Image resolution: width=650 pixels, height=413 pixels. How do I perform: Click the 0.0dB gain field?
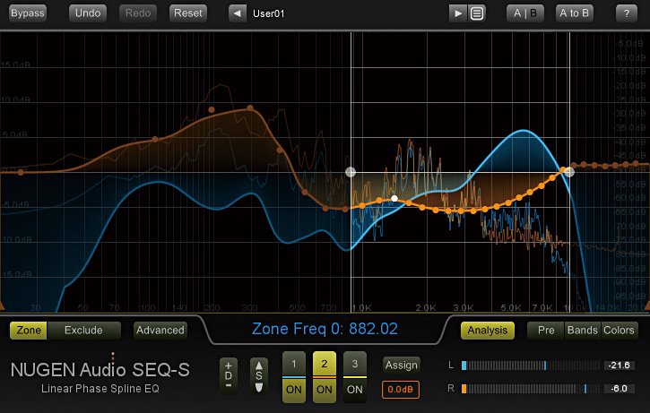tap(401, 390)
